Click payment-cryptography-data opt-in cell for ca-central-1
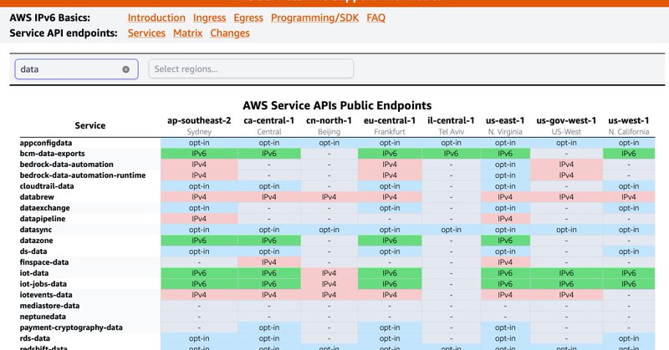 point(269,327)
